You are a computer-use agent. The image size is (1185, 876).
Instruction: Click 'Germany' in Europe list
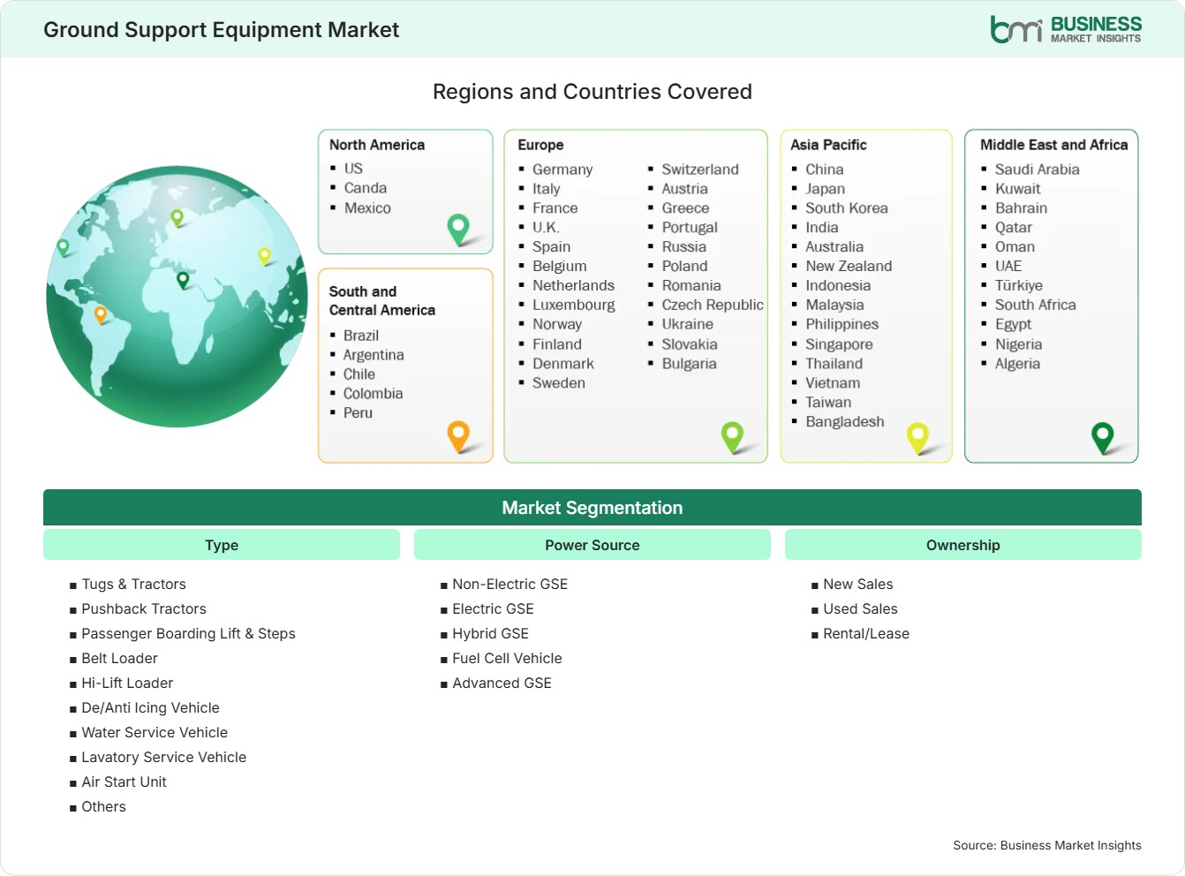coord(562,170)
